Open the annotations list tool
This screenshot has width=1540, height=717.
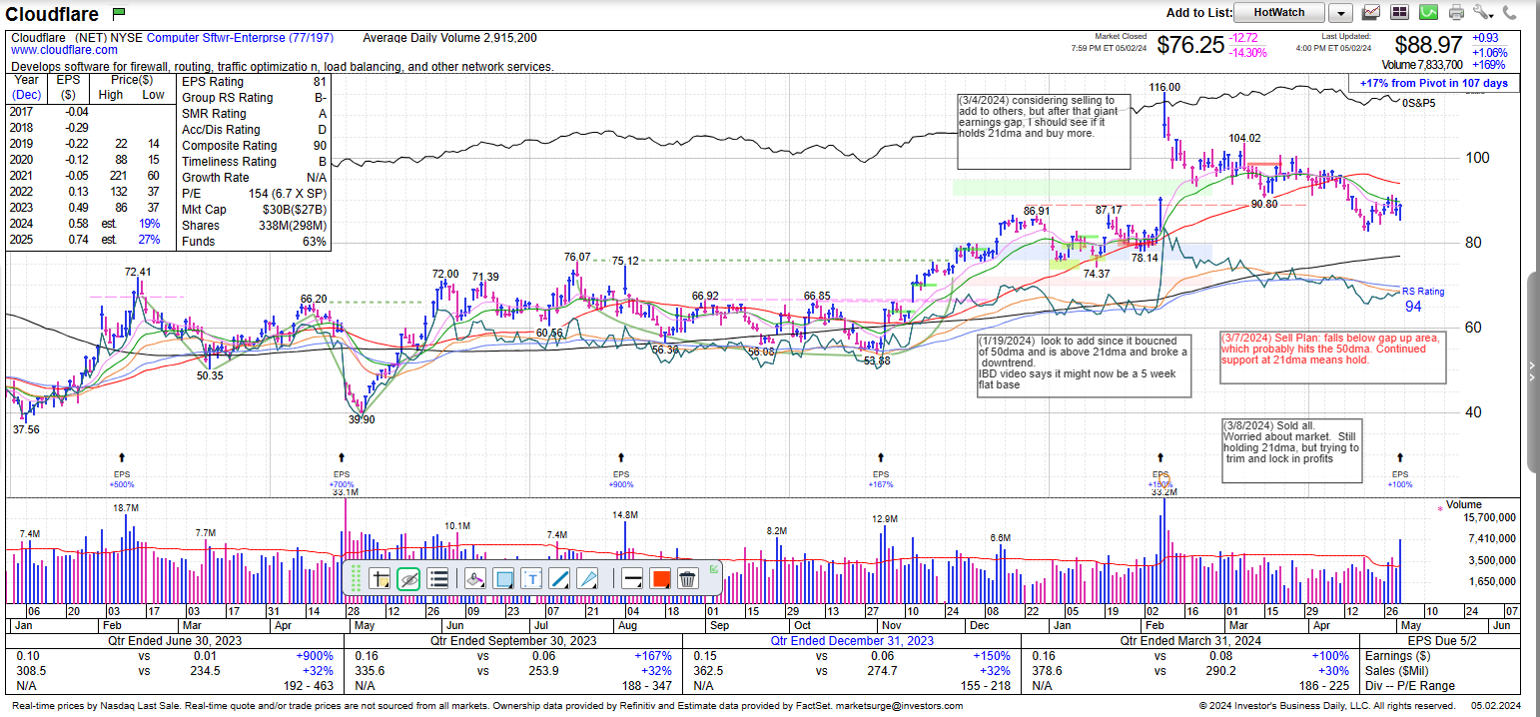coord(437,578)
